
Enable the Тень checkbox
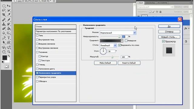(x=37, y=35)
